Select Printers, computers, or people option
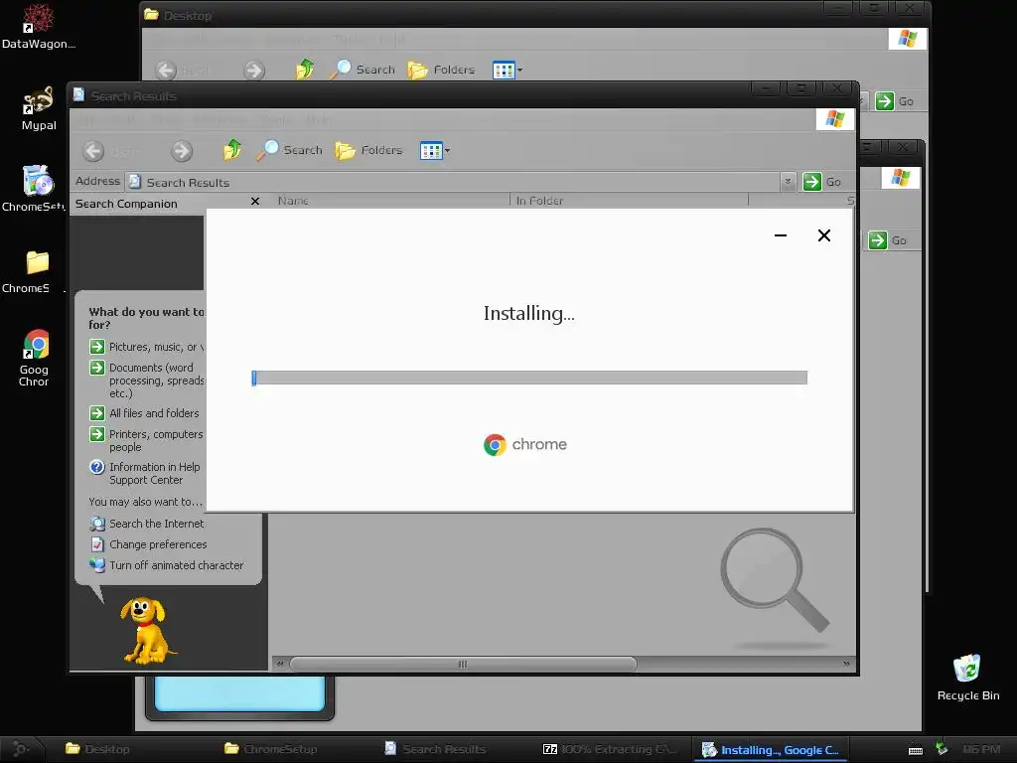Image resolution: width=1017 pixels, height=763 pixels. pos(147,440)
